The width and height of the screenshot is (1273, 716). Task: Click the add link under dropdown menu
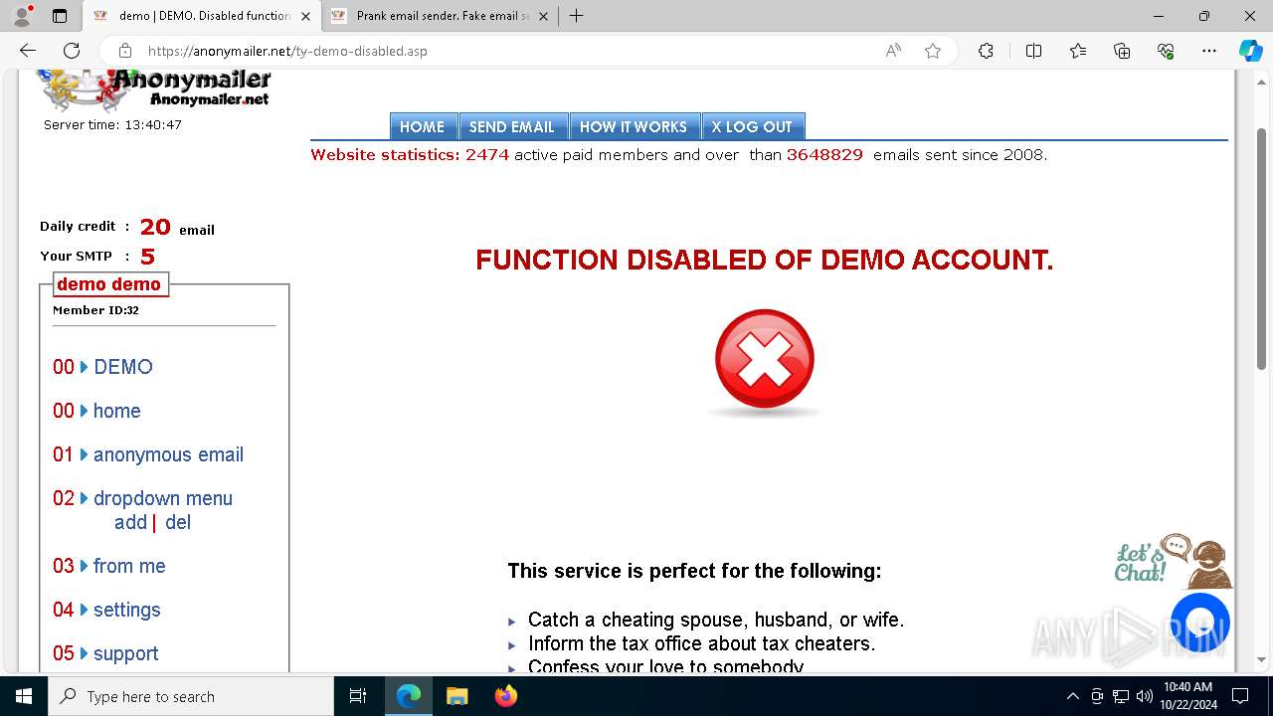(x=130, y=522)
